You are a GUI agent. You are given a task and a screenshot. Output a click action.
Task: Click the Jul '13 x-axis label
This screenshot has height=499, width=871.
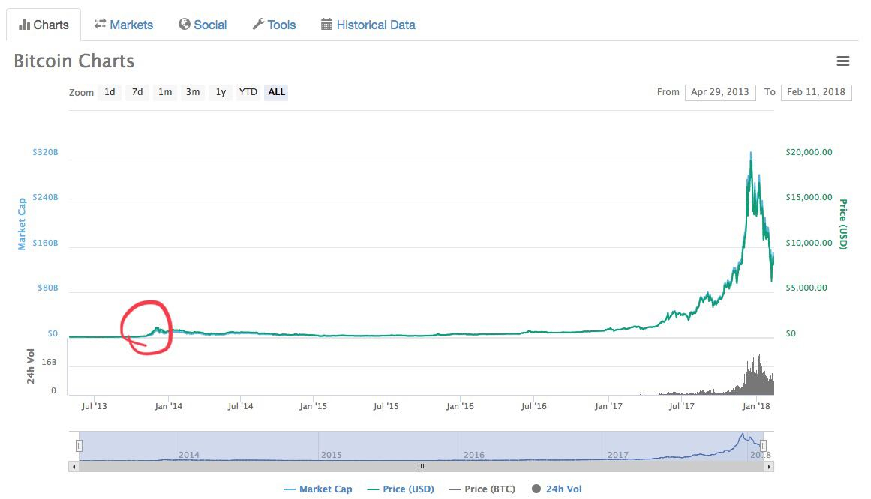[x=94, y=406]
